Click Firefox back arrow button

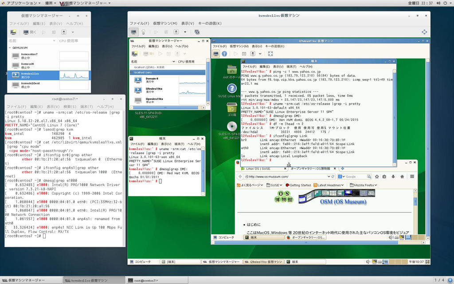pos(240,177)
